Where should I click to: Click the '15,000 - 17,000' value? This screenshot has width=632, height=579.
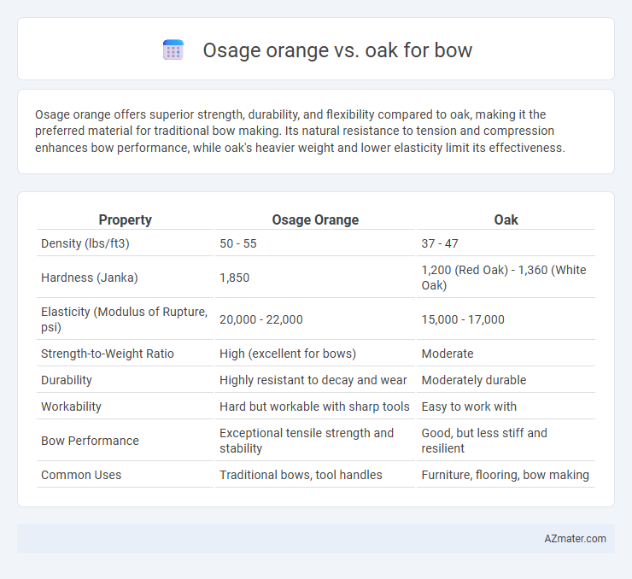pyautogui.click(x=463, y=319)
